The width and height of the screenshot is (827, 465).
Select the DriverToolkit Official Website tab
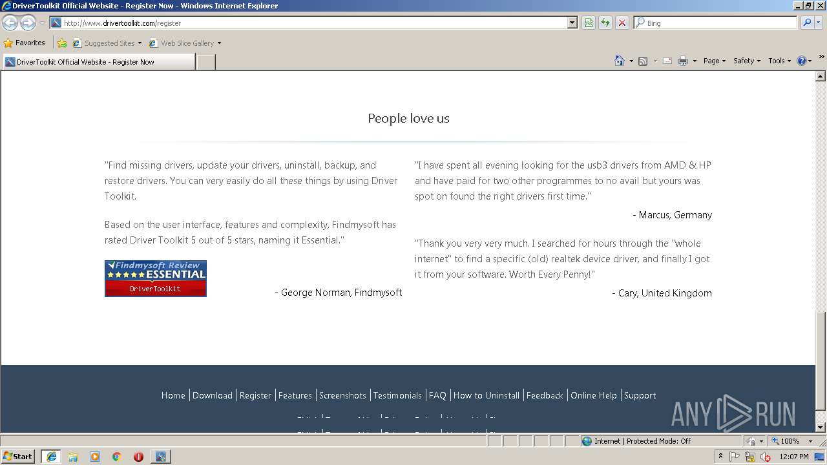pyautogui.click(x=98, y=62)
